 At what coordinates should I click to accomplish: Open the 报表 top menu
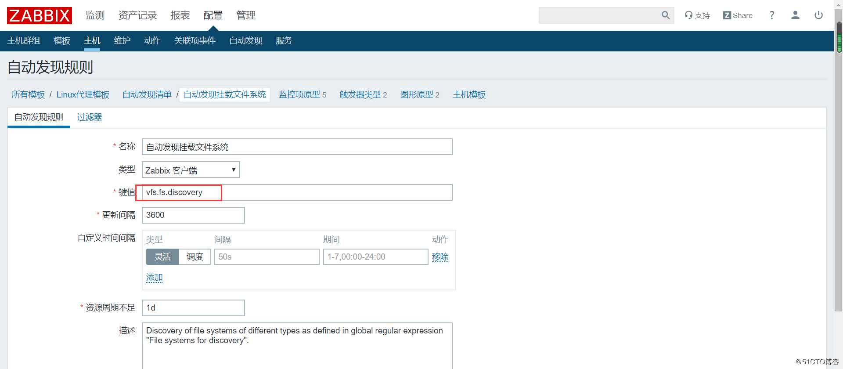coord(180,15)
